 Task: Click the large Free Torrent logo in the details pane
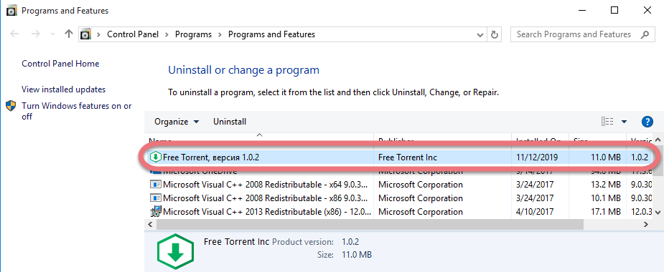point(175,252)
